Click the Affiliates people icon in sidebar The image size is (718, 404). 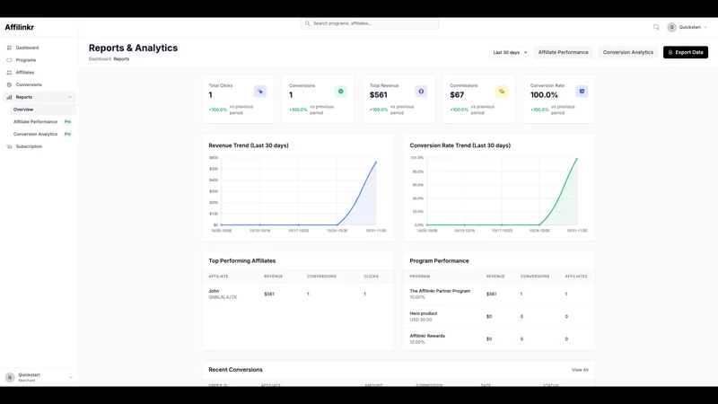(9, 73)
